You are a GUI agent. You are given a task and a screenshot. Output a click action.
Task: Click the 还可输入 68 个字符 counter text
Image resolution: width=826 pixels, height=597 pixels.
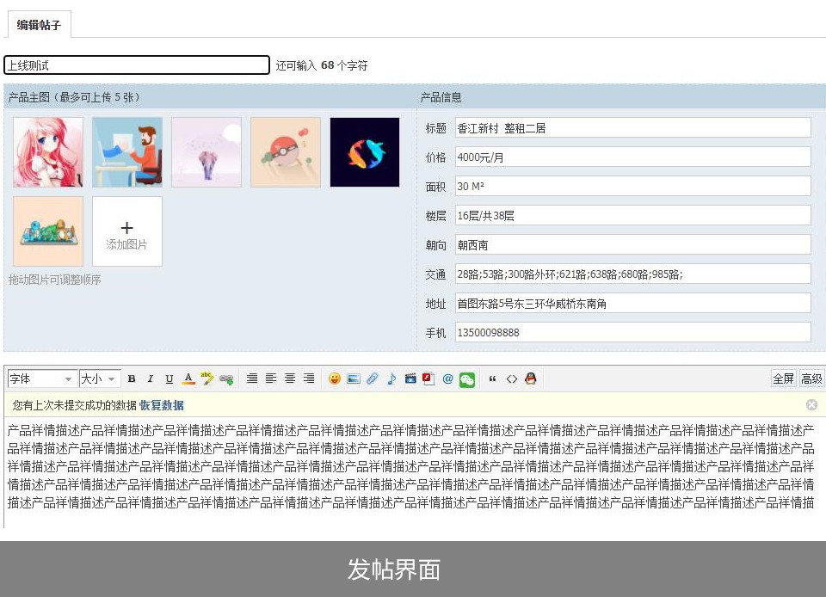click(321, 65)
